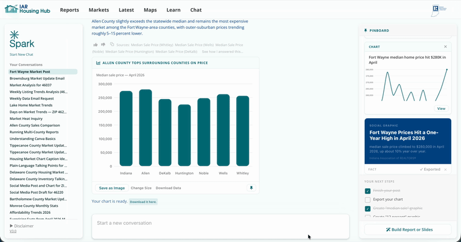Close the pinned Chart card
The width and height of the screenshot is (461, 242).
click(445, 47)
